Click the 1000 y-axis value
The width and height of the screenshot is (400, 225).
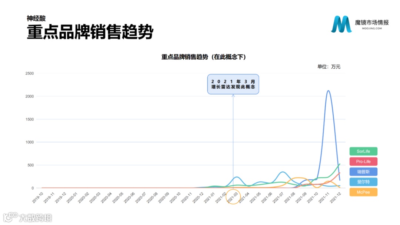click(30, 142)
